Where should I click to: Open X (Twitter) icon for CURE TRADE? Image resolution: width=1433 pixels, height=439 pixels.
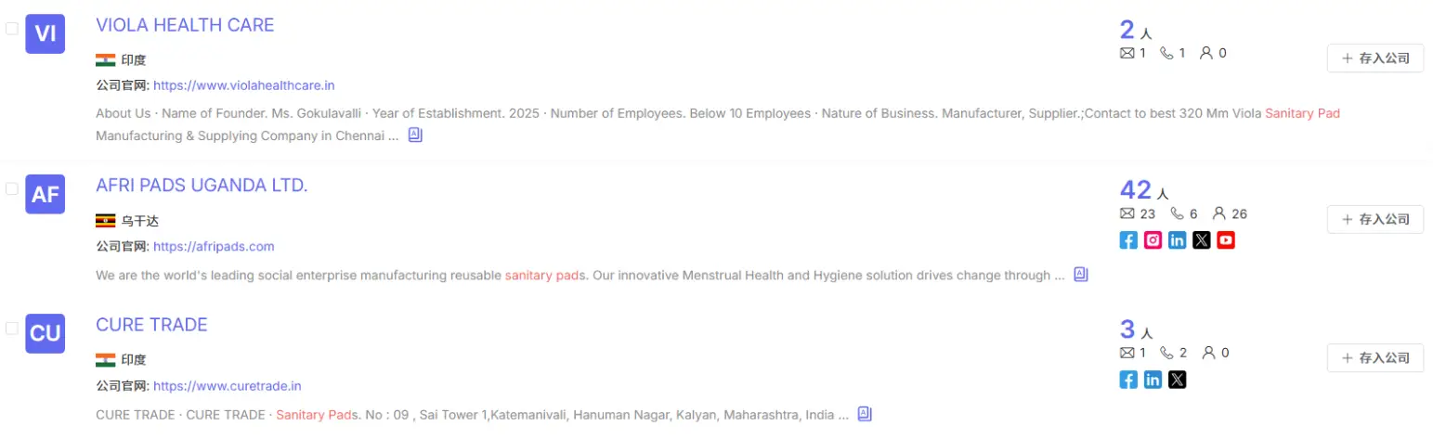coord(1177,380)
